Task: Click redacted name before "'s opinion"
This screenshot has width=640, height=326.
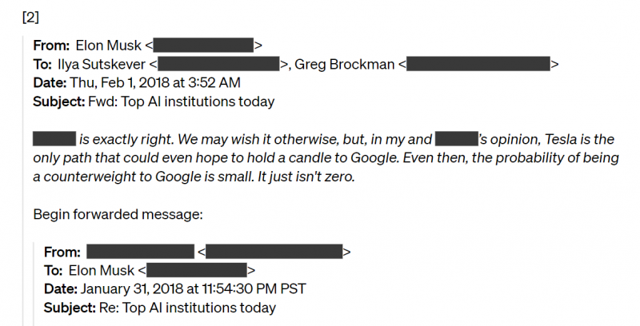Action: tap(458, 138)
